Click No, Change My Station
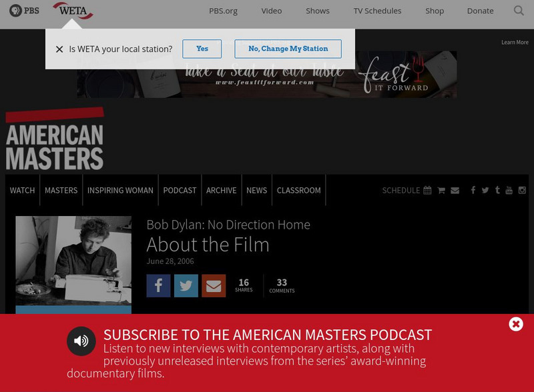 [x=288, y=49]
